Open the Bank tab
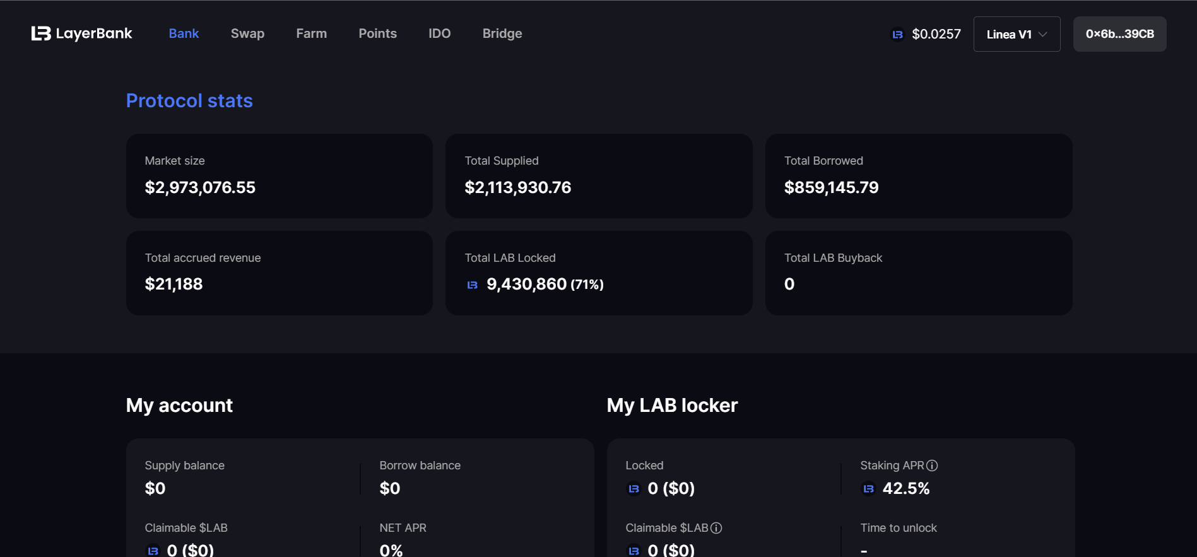Screen dimensions: 1197x557 [x=184, y=33]
